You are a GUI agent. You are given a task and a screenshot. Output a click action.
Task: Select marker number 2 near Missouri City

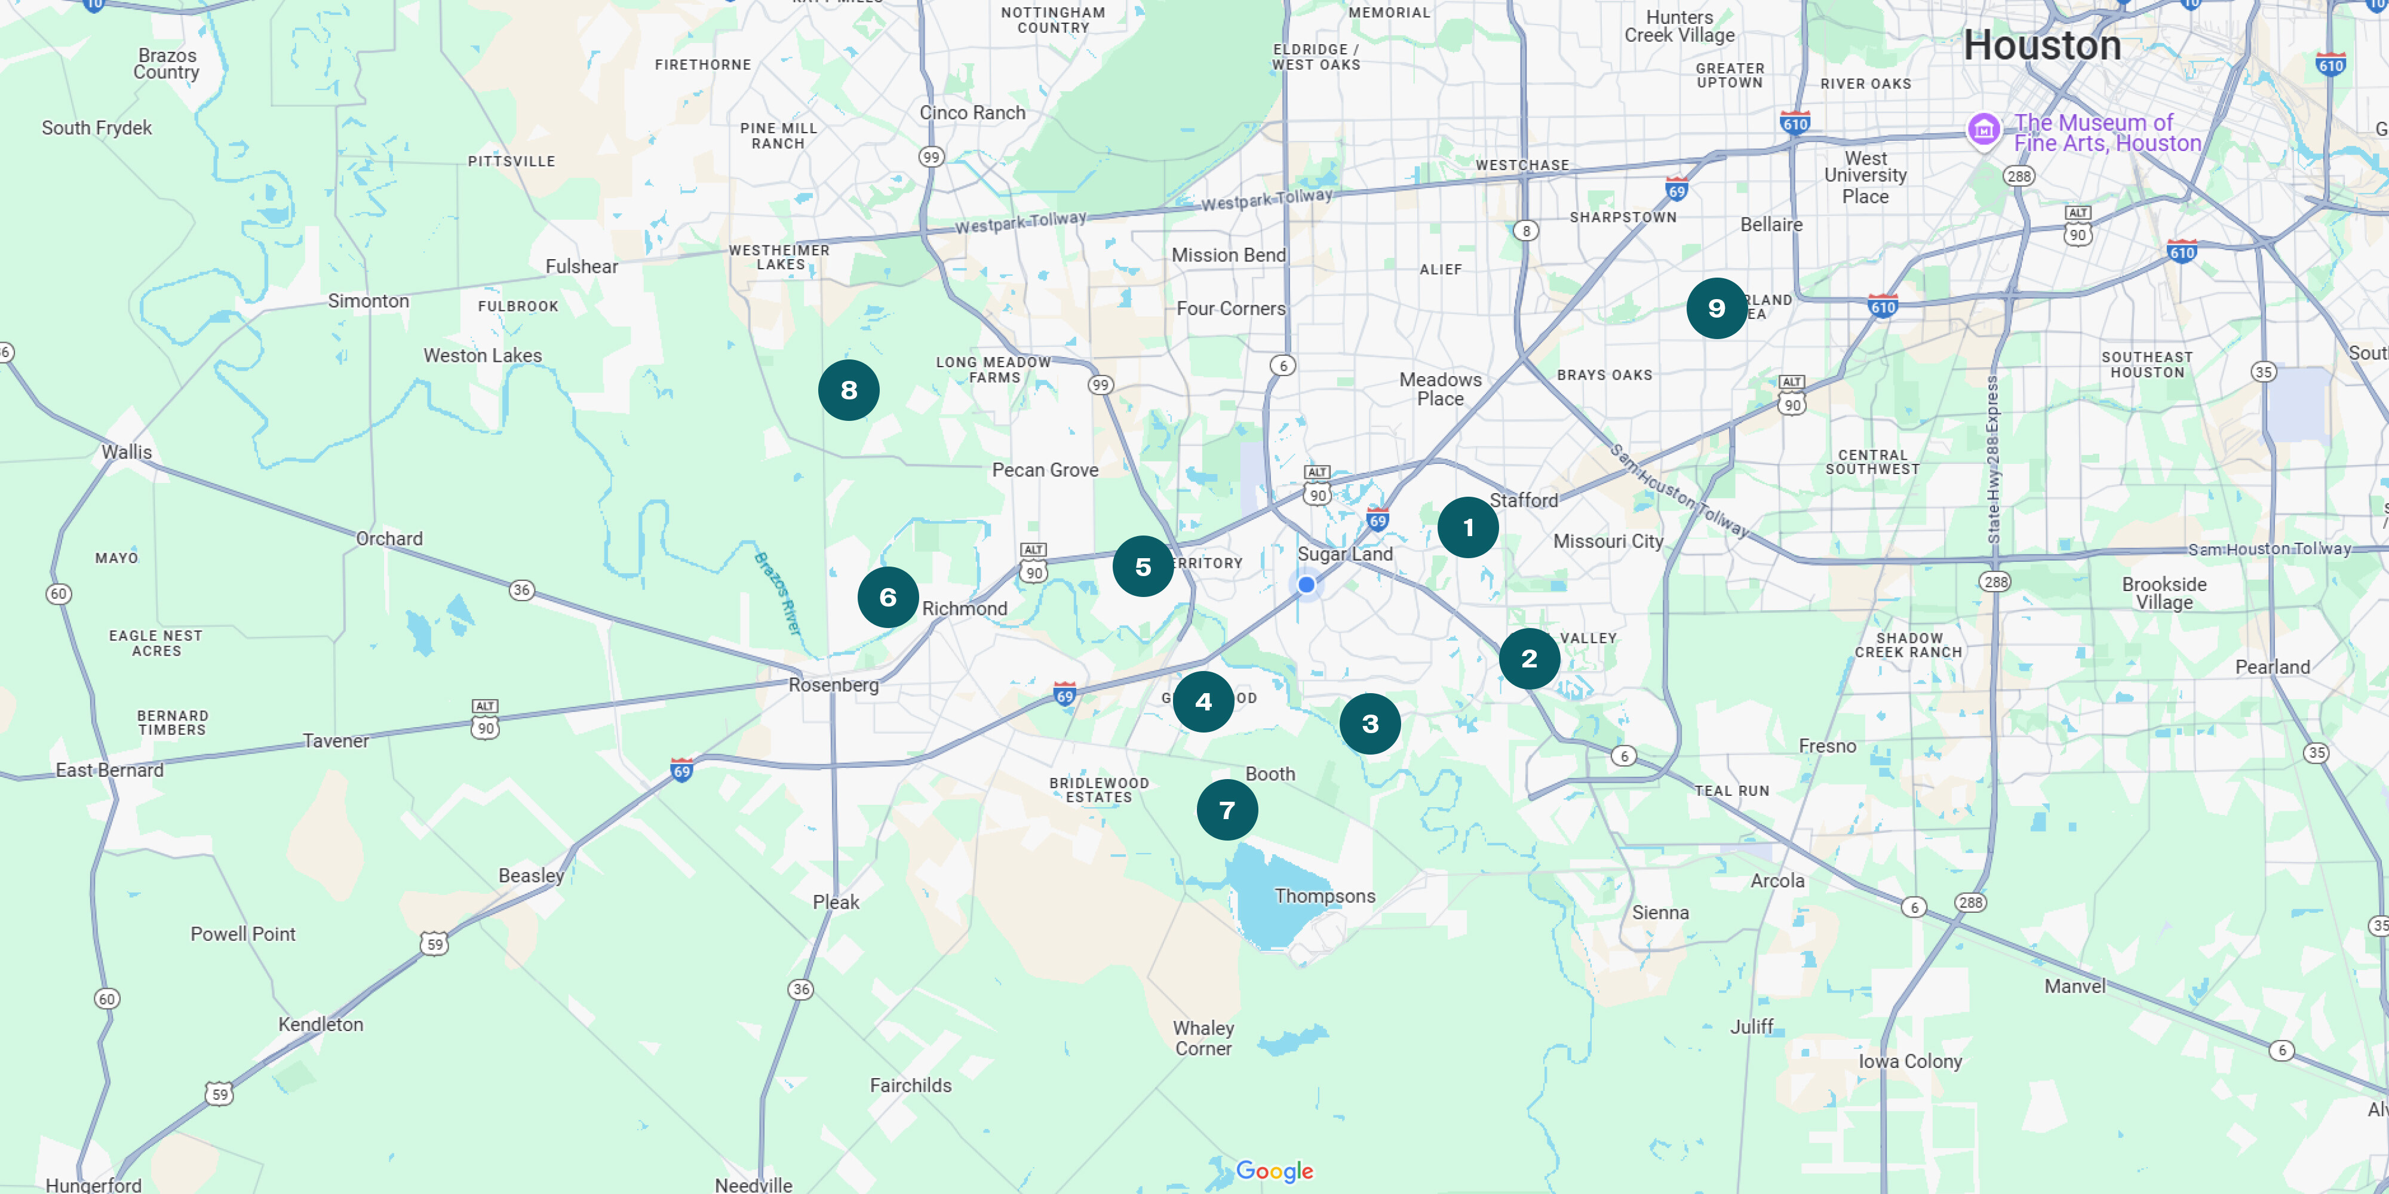pos(1528,658)
